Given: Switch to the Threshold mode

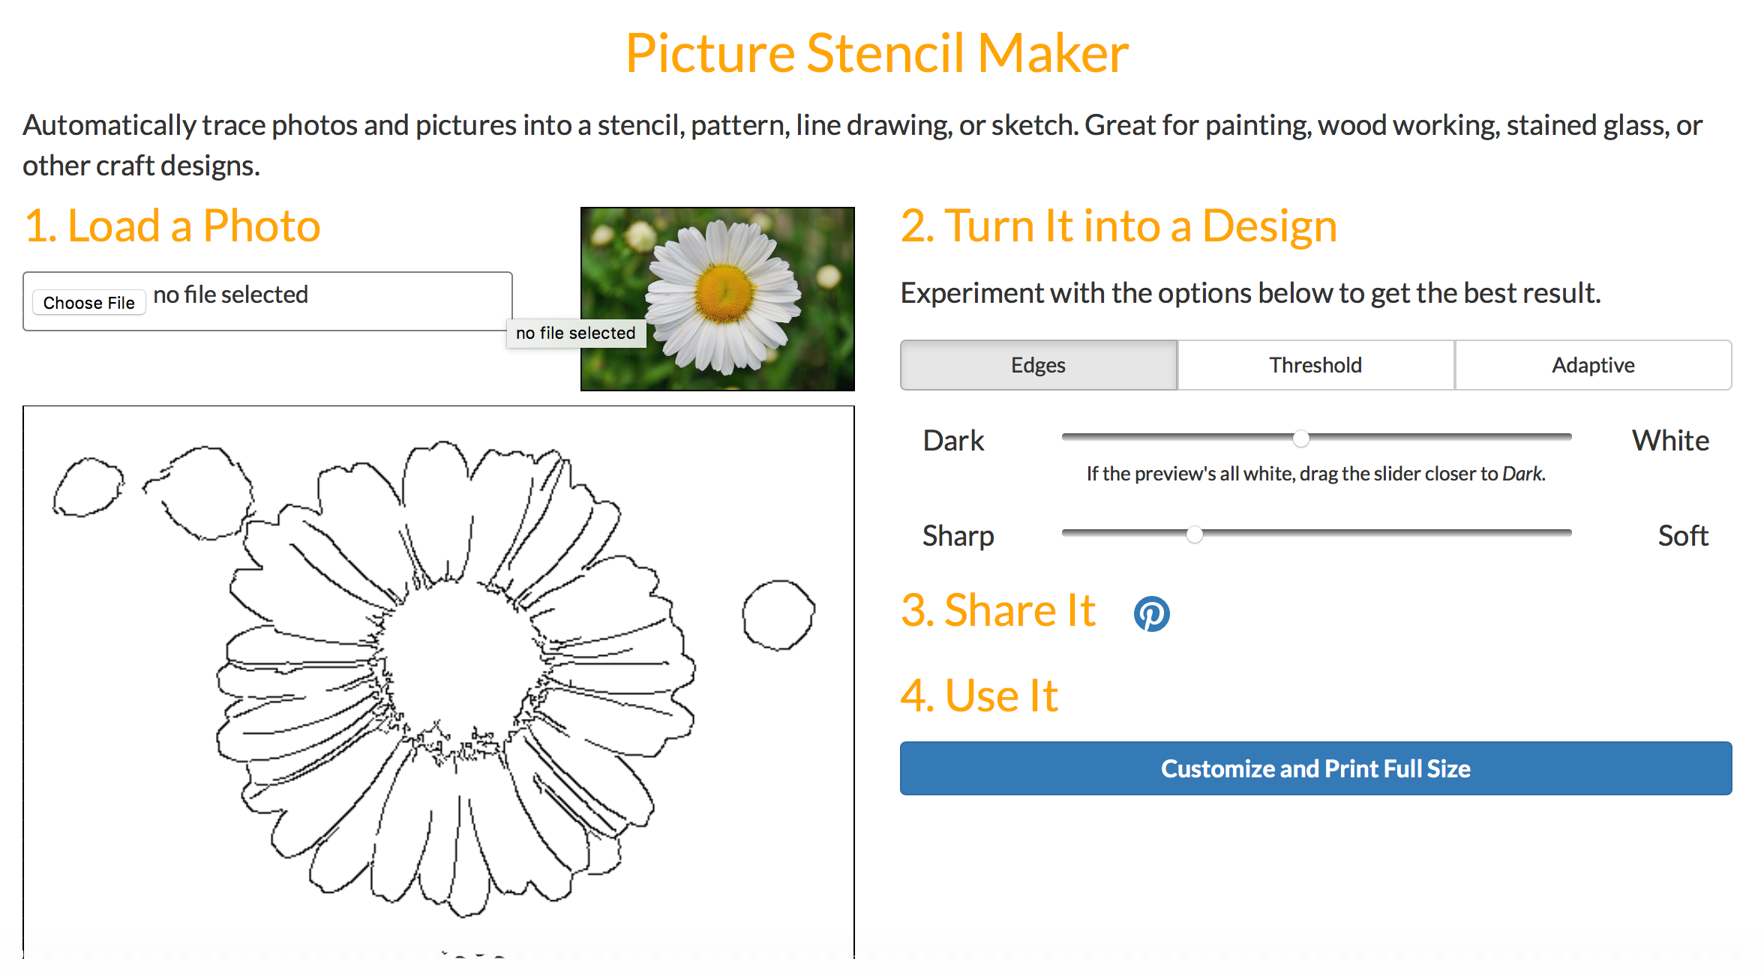Looking at the screenshot, I should point(1315,365).
